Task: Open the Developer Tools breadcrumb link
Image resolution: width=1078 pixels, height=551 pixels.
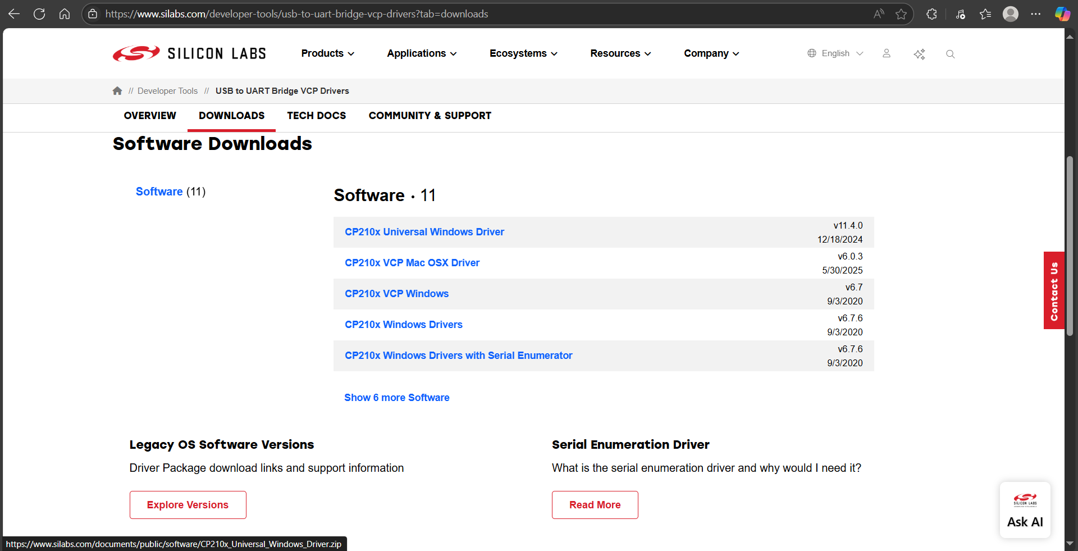Action: (x=167, y=91)
